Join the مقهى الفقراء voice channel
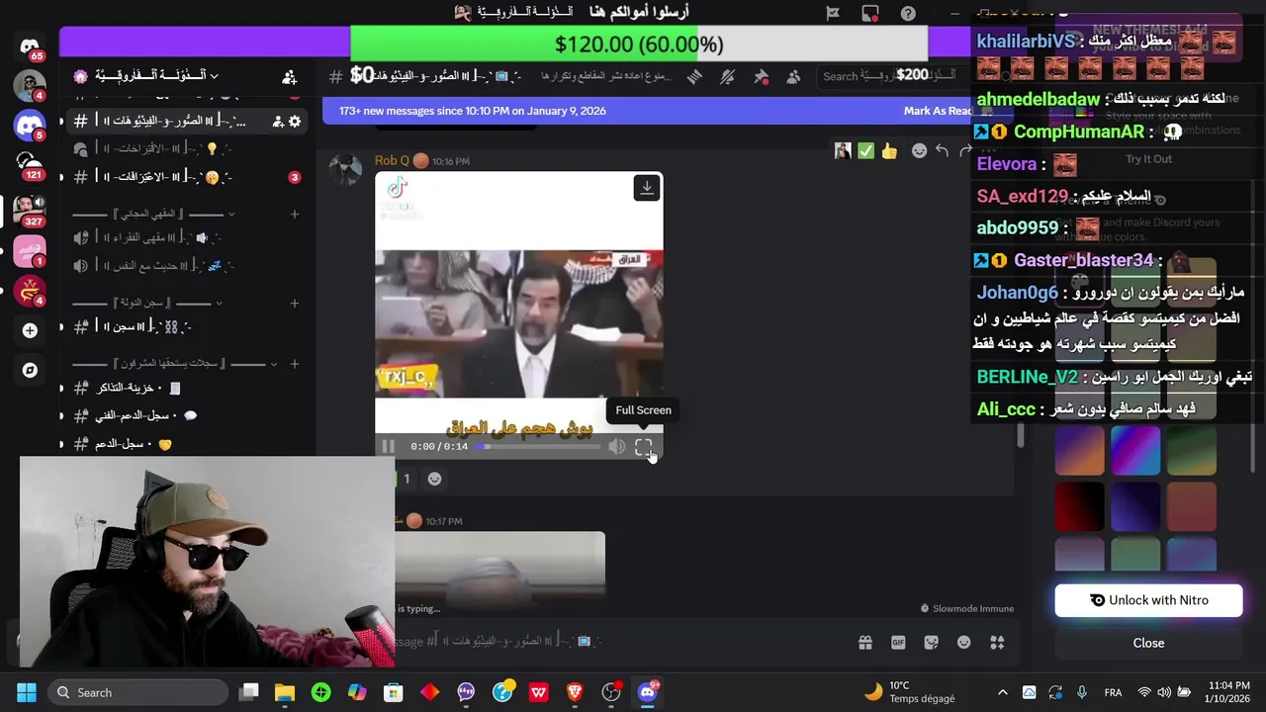 click(x=186, y=237)
